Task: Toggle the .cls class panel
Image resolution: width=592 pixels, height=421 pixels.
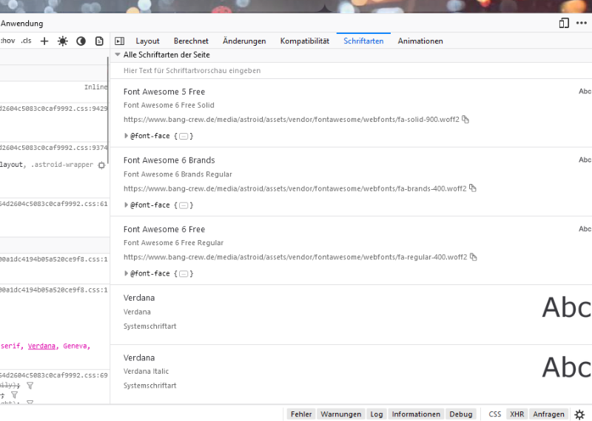Action: coord(26,41)
